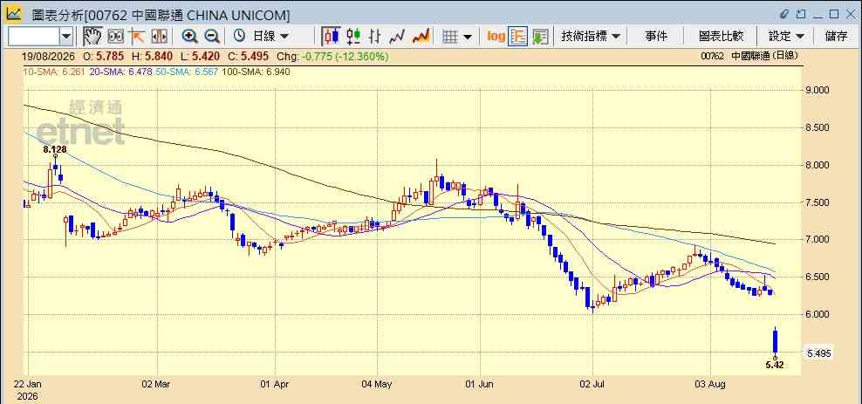This screenshot has width=862, height=404.
Task: Open the grid dropdown arrow
Action: (468, 37)
